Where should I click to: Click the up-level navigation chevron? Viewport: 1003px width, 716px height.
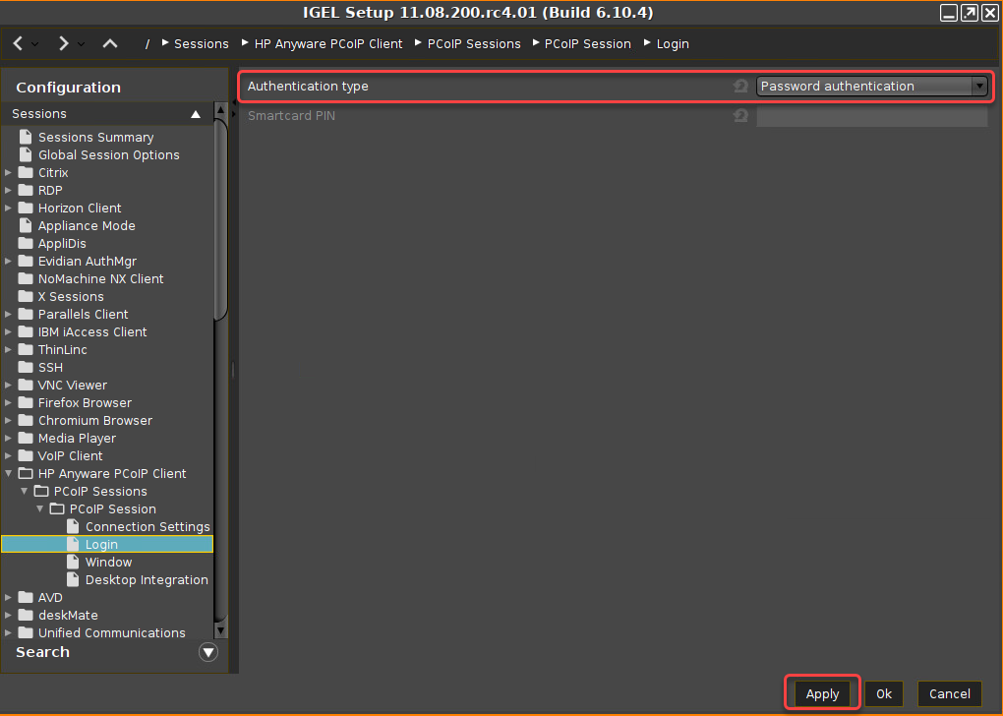pos(109,43)
